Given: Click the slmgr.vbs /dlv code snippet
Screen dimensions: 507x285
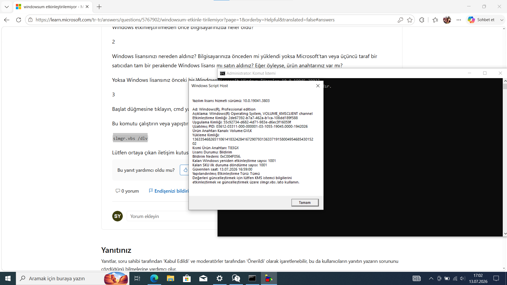Looking at the screenshot, I should (x=130, y=138).
